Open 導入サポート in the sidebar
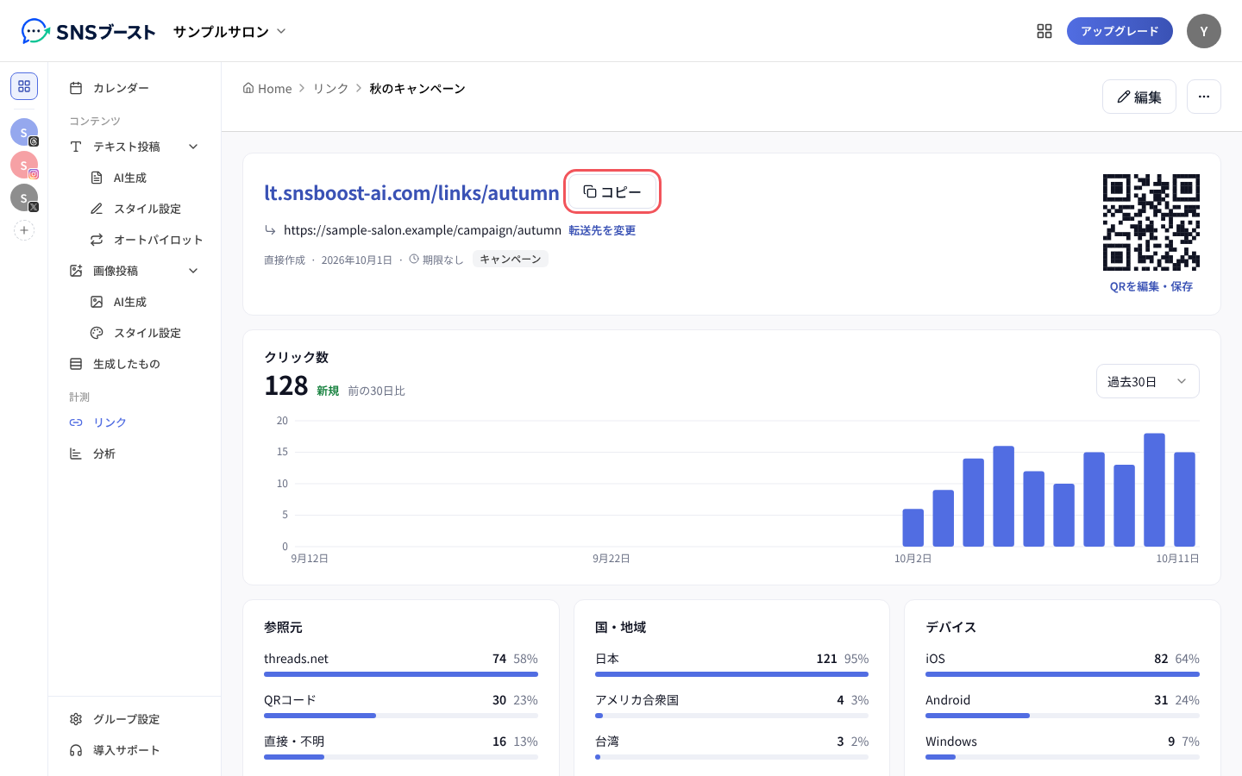1242x776 pixels. click(x=135, y=750)
